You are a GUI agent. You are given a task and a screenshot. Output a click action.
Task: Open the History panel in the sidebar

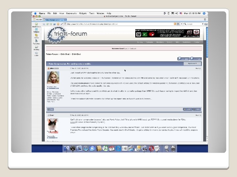[x=36, y=48]
